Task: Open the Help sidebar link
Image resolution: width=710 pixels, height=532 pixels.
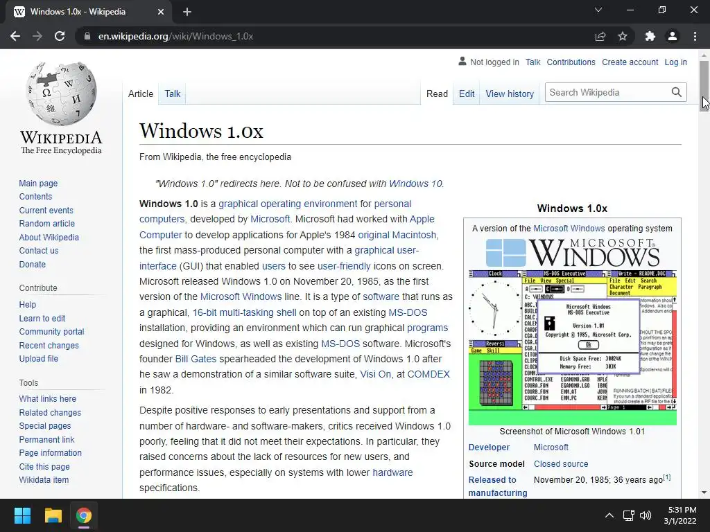Action: [28, 305]
